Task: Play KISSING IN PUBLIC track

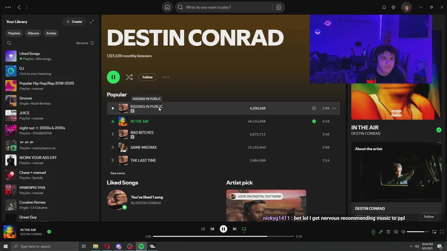Action: click(x=112, y=108)
